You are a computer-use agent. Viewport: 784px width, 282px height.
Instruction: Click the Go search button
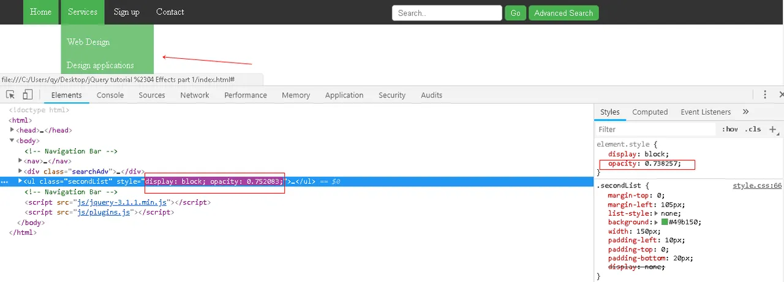click(x=516, y=13)
